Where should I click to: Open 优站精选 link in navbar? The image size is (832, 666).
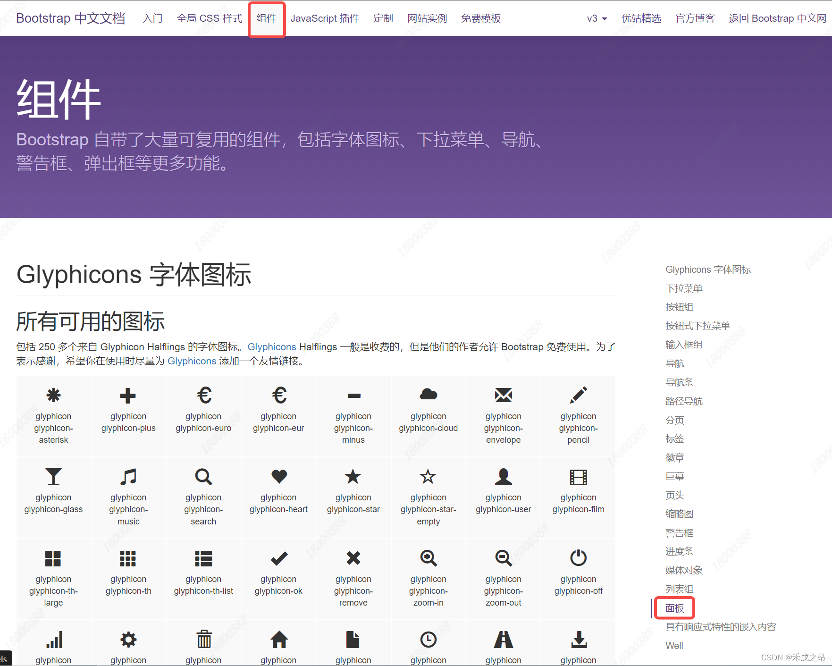click(x=641, y=18)
